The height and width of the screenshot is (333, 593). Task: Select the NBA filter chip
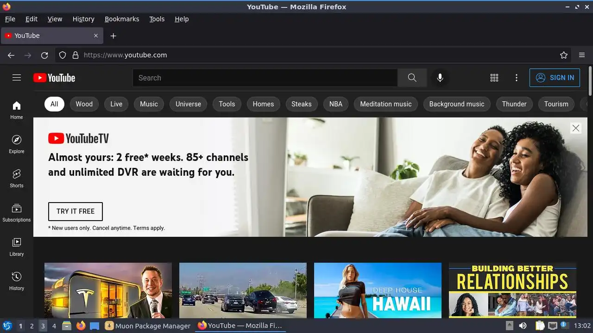point(336,104)
